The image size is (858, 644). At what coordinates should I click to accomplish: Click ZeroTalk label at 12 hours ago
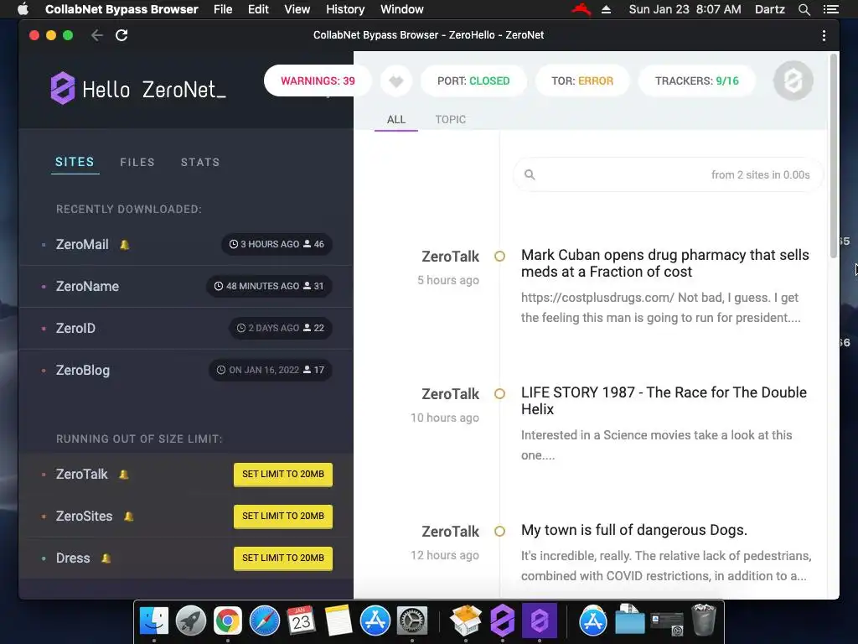point(450,531)
